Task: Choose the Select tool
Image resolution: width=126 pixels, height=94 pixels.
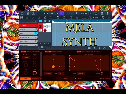Action: [22, 17]
